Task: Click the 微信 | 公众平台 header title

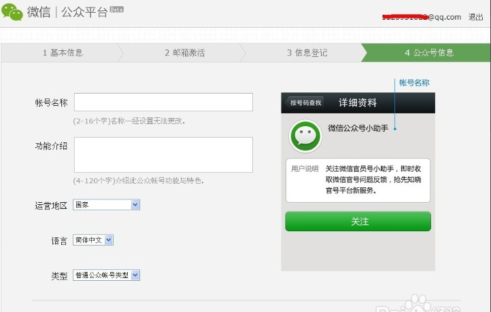Action: tap(67, 12)
